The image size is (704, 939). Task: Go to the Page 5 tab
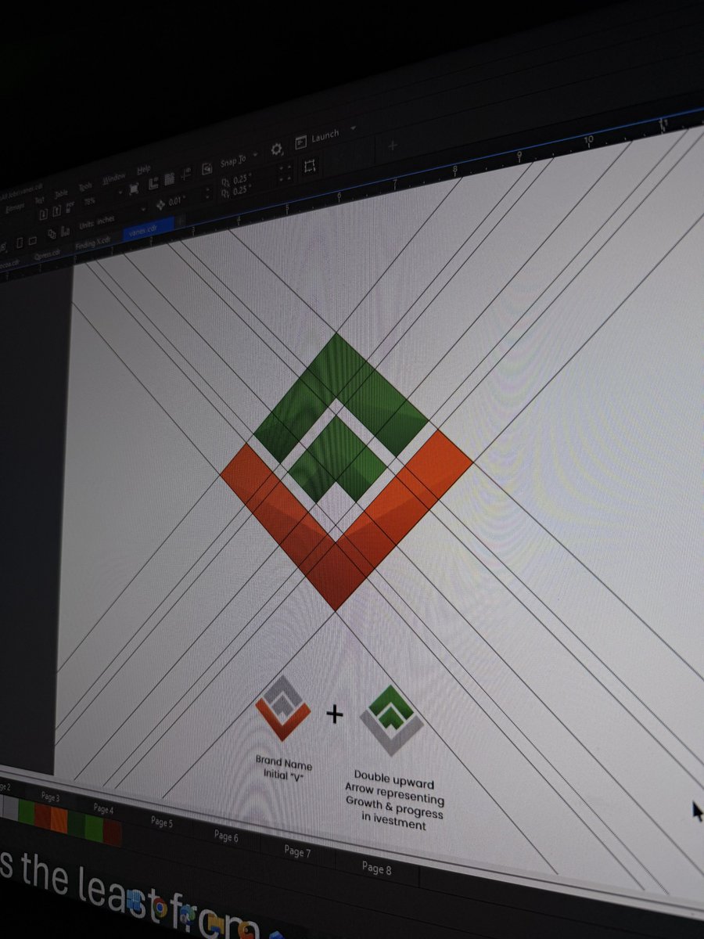pos(161,822)
